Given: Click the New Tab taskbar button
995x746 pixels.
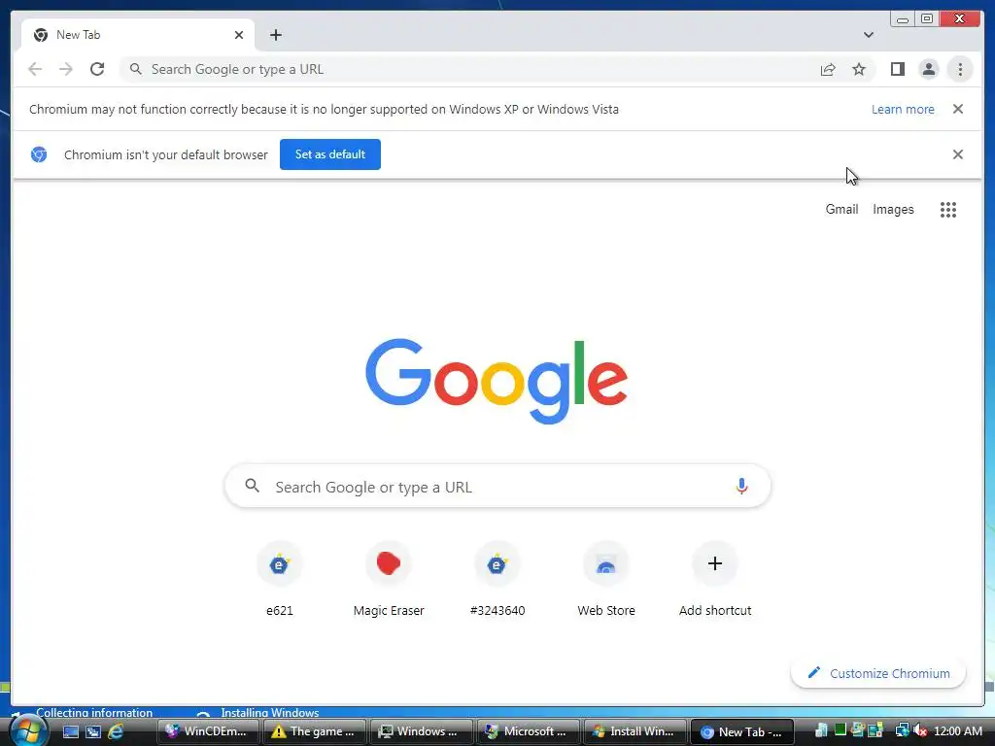Looking at the screenshot, I should pyautogui.click(x=741, y=731).
